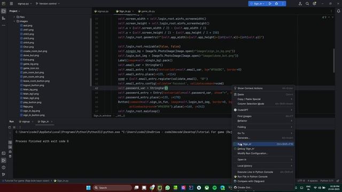Open the Structure tool window icon
The height and width of the screenshot is (192, 342).
4,18
